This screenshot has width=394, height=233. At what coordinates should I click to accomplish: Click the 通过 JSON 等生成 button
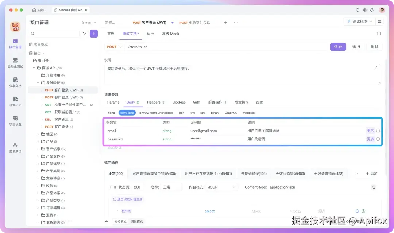tap(128, 199)
